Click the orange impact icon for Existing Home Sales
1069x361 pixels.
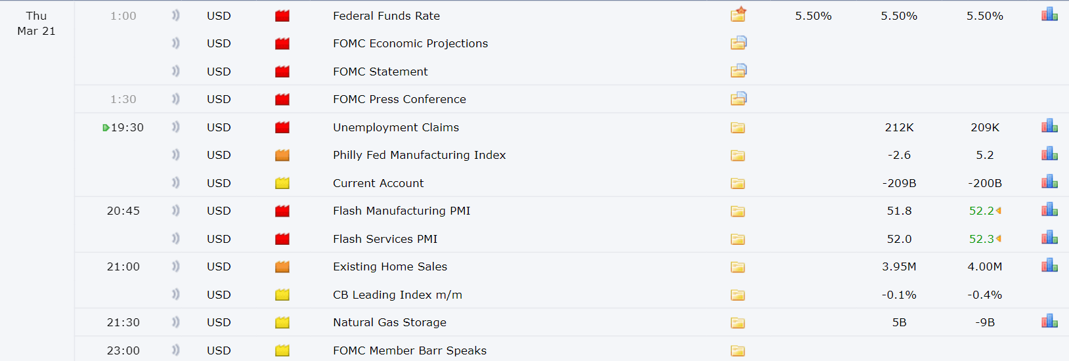click(x=282, y=267)
